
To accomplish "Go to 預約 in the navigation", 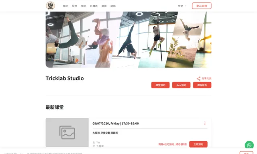I will pos(84,6).
